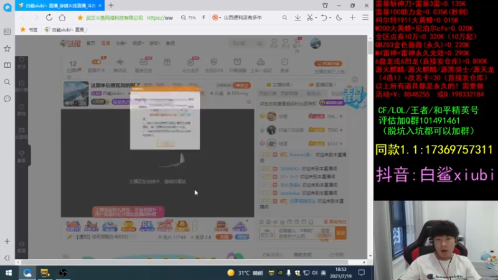This screenshot has width=498, height=280.
Task: Click the PK gift icon in gift bar
Action: [147, 226]
